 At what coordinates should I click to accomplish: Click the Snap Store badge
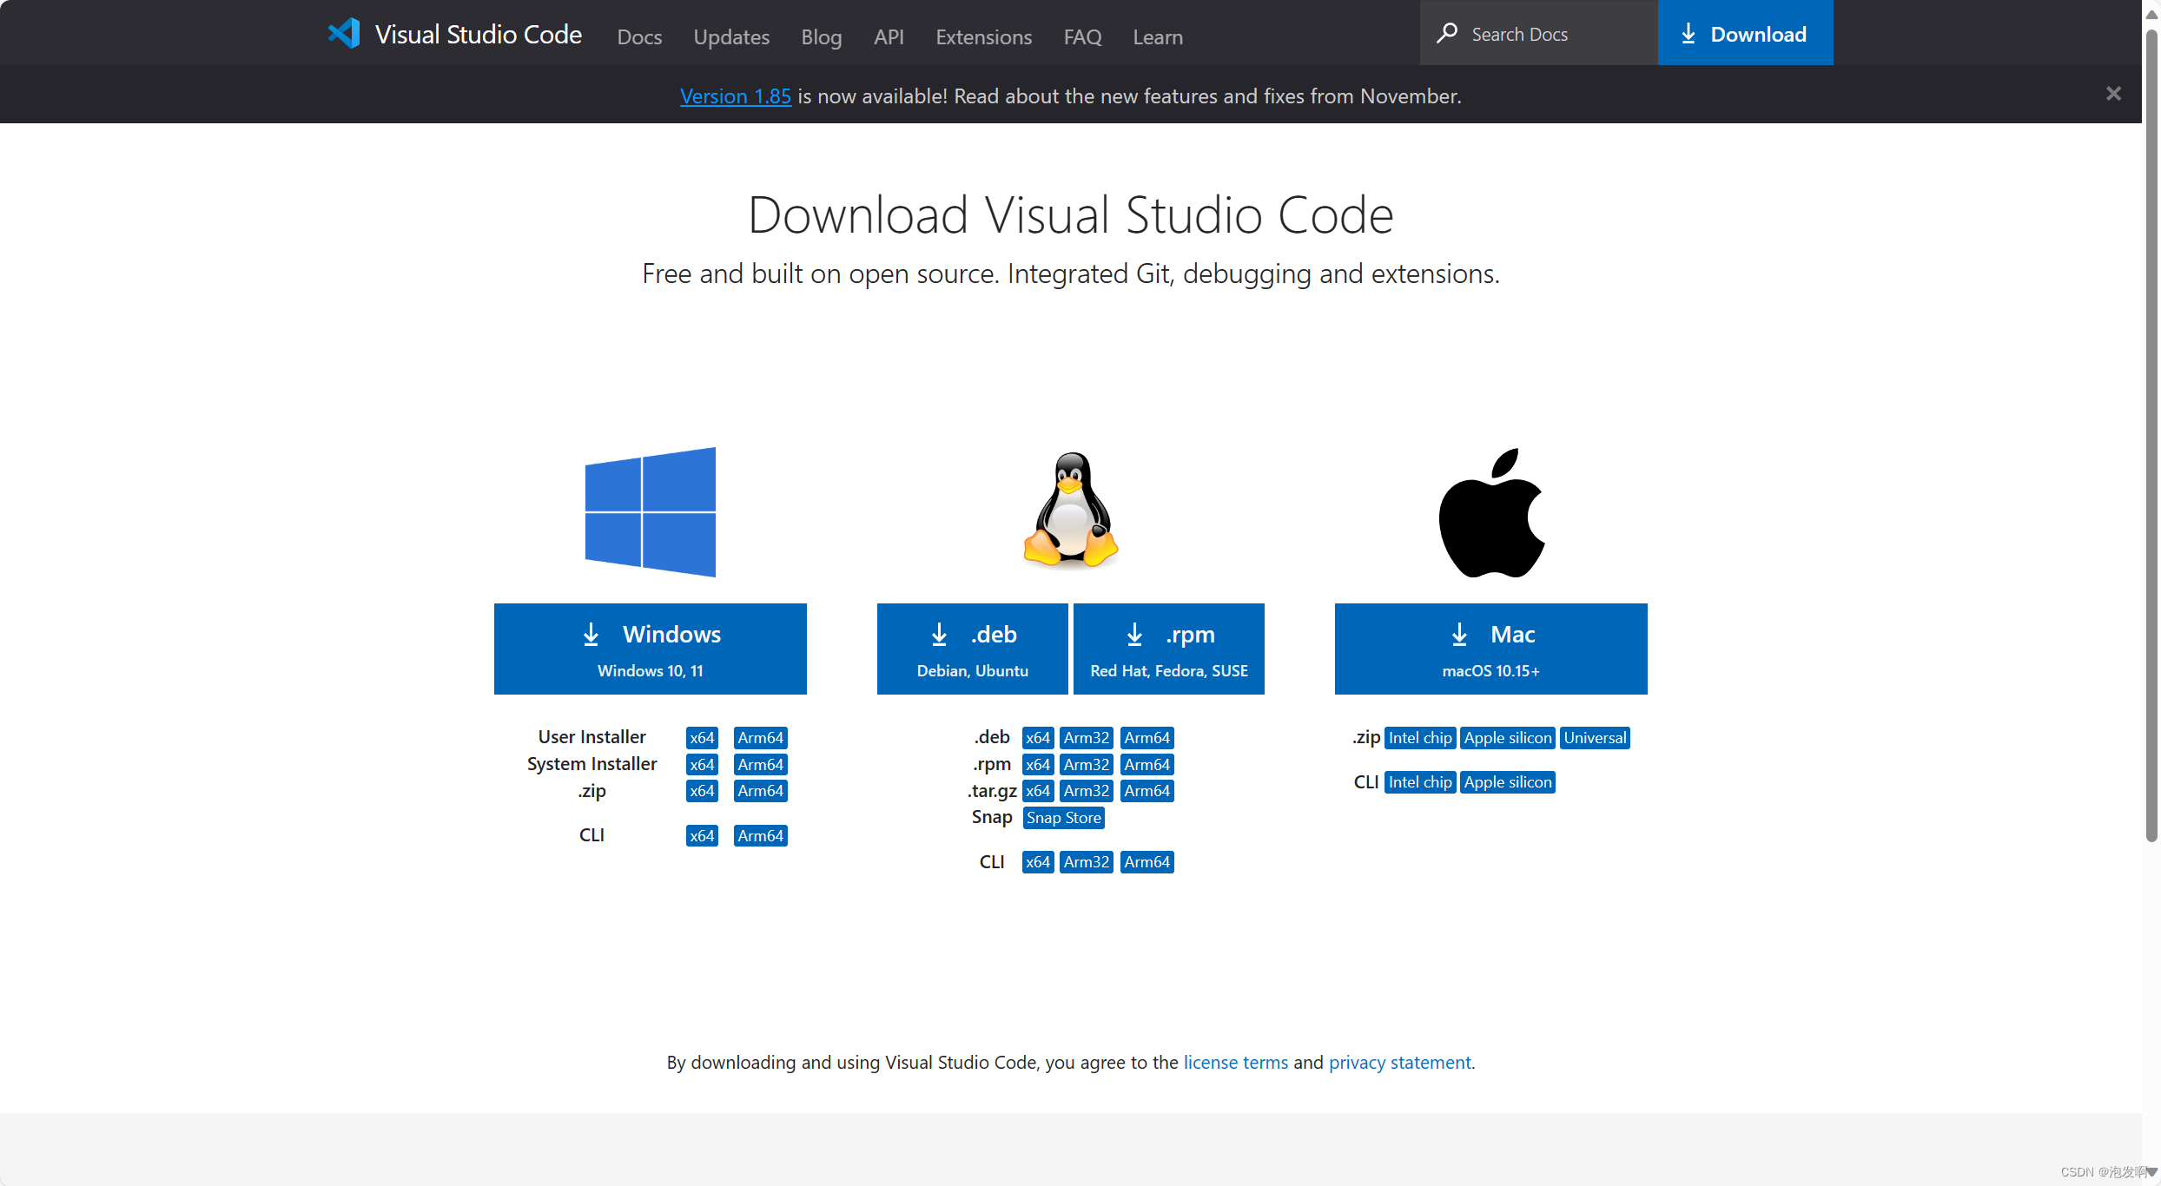click(1063, 818)
